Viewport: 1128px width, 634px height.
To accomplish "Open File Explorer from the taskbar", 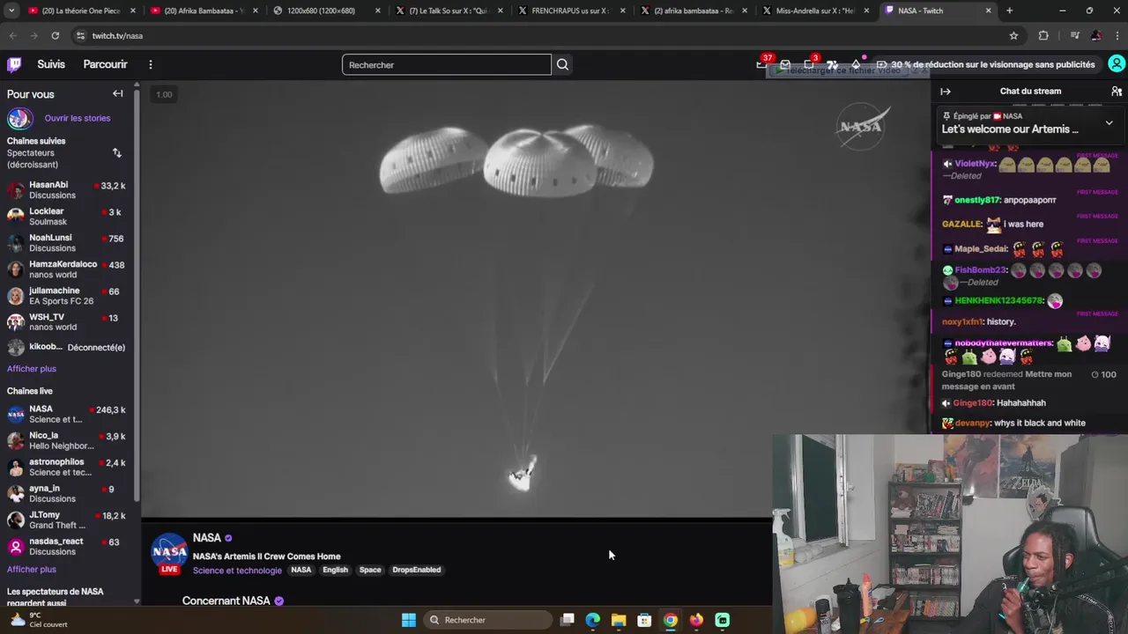I will tap(619, 620).
